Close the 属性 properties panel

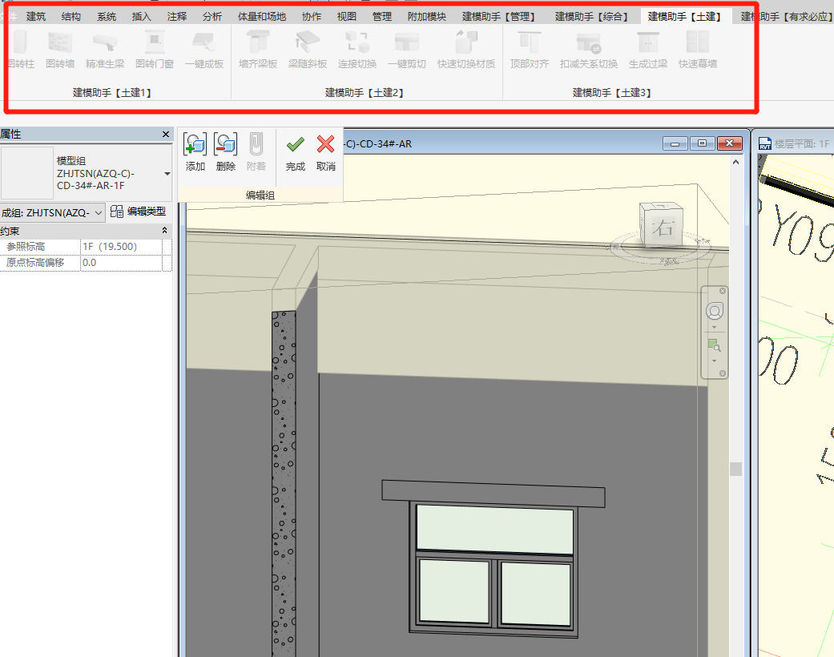point(166,135)
